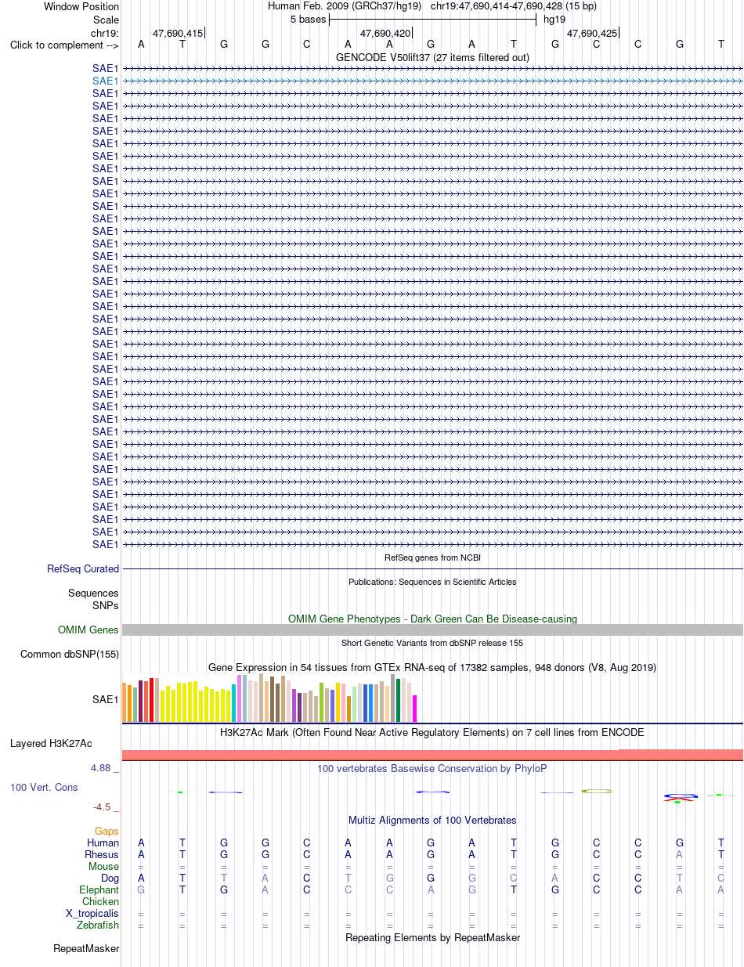Viewport: 744px width, 967px height.
Task: Click the yellow ellipse PhyloP glyph
Action: [597, 792]
